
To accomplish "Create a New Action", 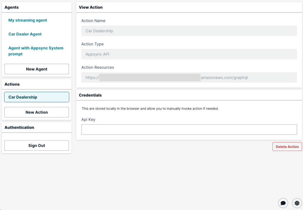I will [36, 112].
